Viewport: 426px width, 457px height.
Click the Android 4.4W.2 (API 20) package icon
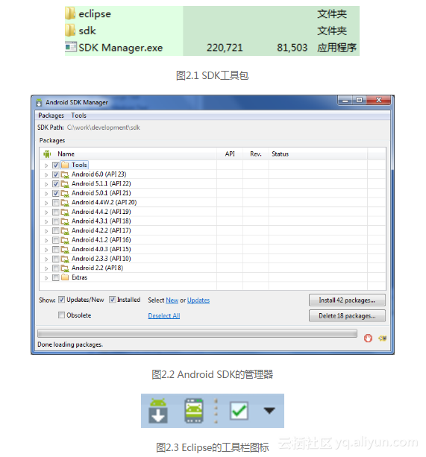[65, 203]
